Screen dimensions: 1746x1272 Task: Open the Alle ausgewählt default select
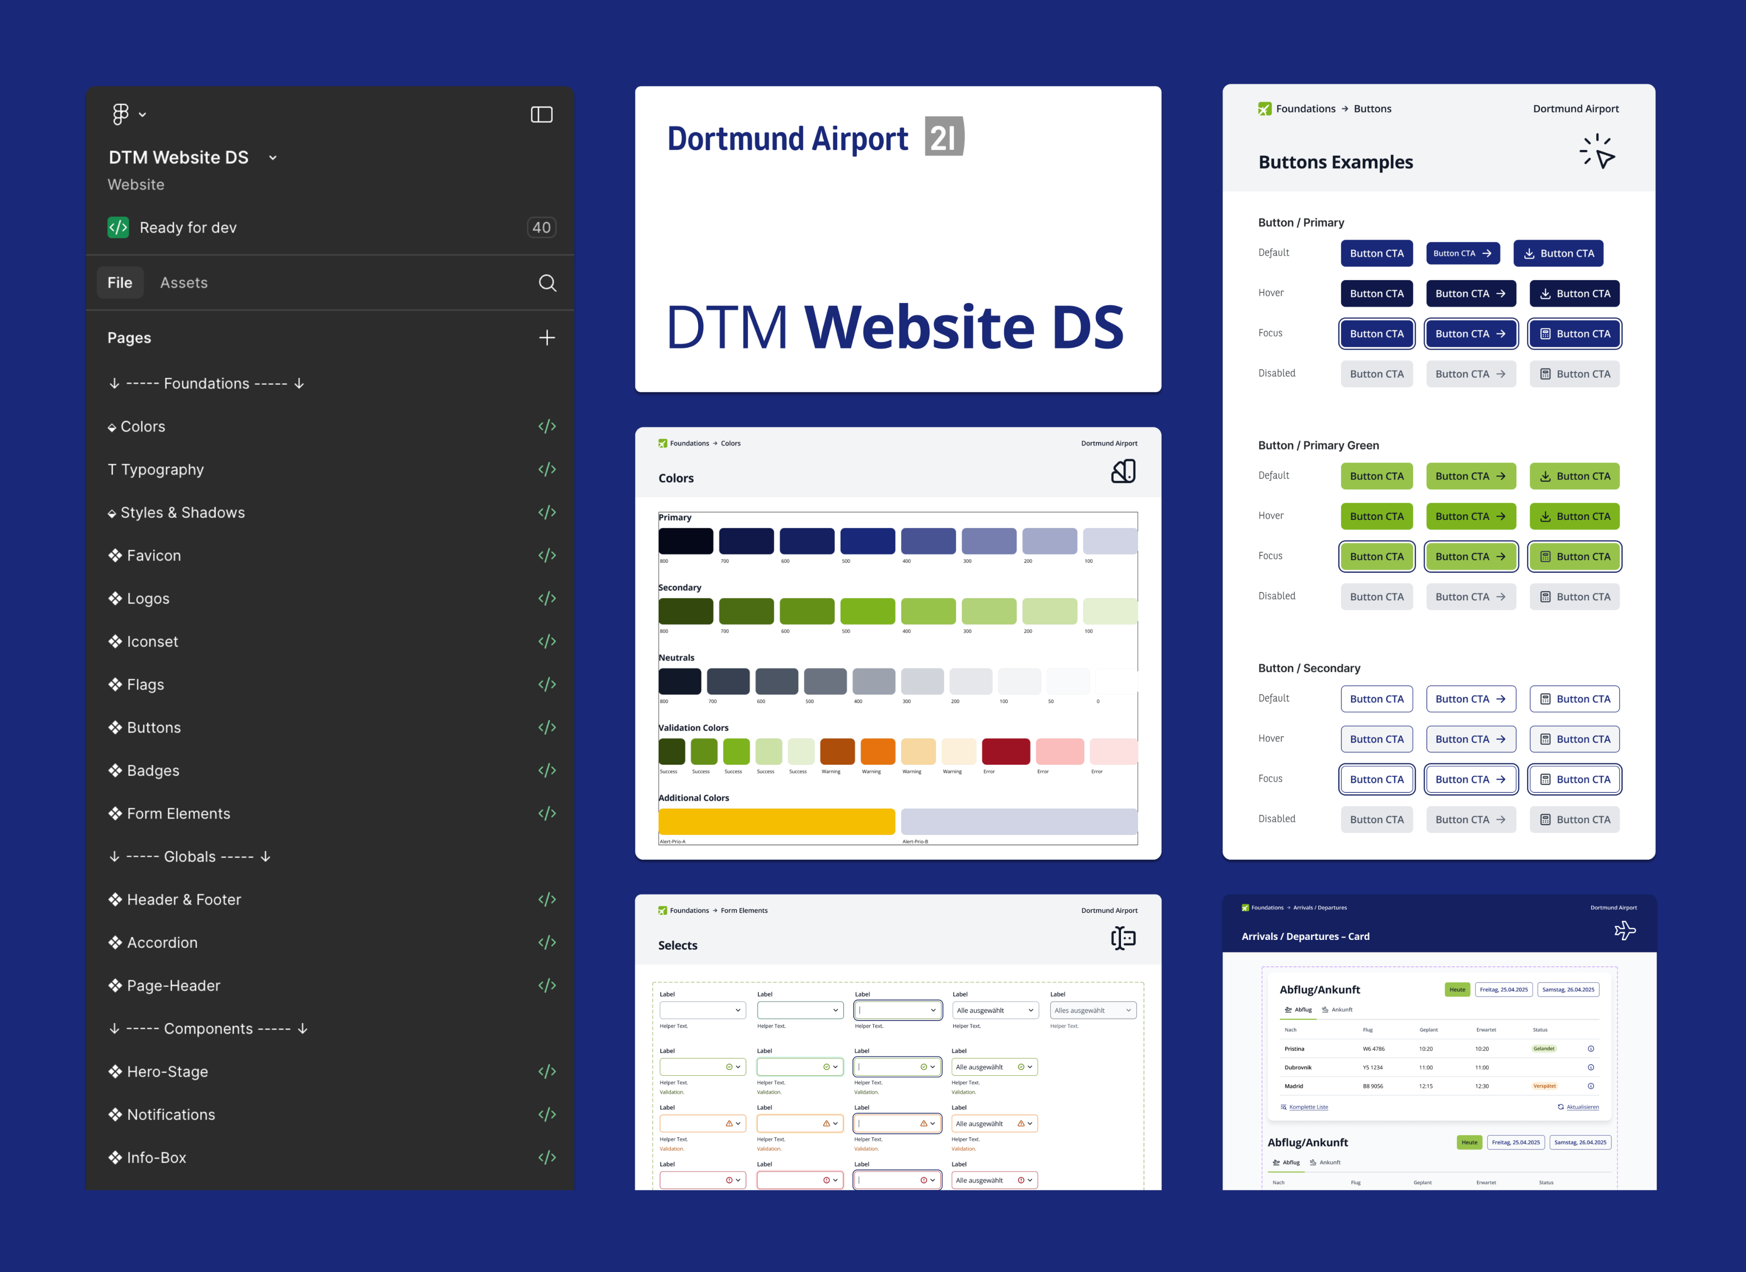pyautogui.click(x=995, y=1010)
